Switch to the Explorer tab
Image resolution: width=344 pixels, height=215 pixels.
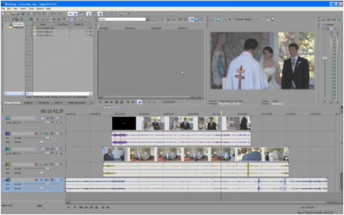(x=28, y=102)
